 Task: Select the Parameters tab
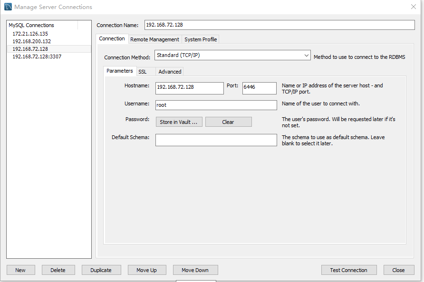click(x=119, y=71)
